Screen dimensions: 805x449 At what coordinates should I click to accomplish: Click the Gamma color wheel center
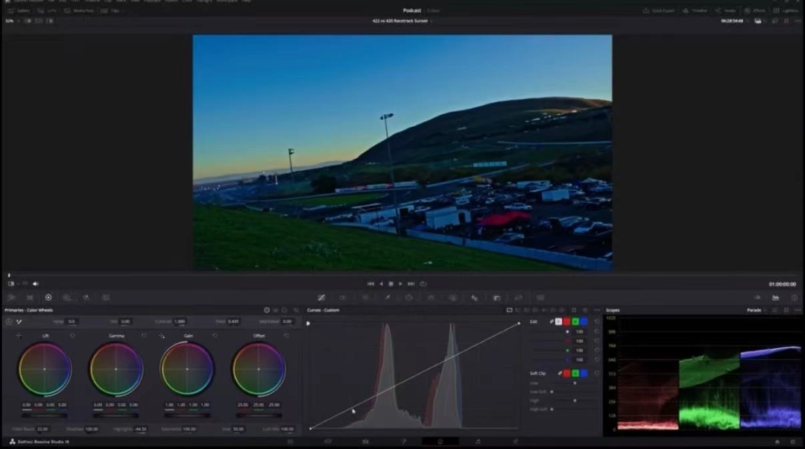pos(116,369)
